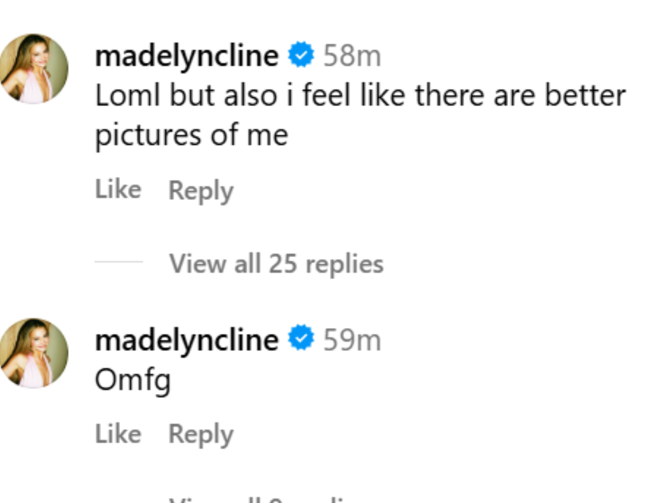Click the 59m timestamp
The height and width of the screenshot is (503, 670).
coord(352,340)
